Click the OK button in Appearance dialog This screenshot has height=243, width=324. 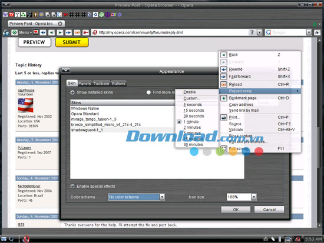pos(236,209)
